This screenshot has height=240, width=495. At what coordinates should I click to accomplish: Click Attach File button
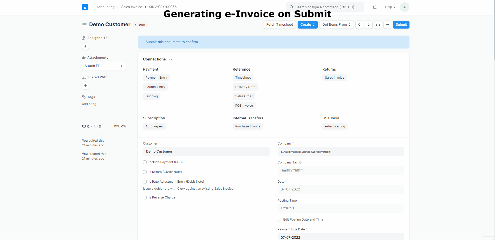[x=104, y=66]
